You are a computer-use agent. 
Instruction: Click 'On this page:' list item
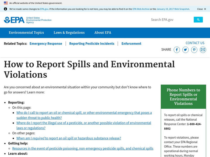click(x=22, y=108)
